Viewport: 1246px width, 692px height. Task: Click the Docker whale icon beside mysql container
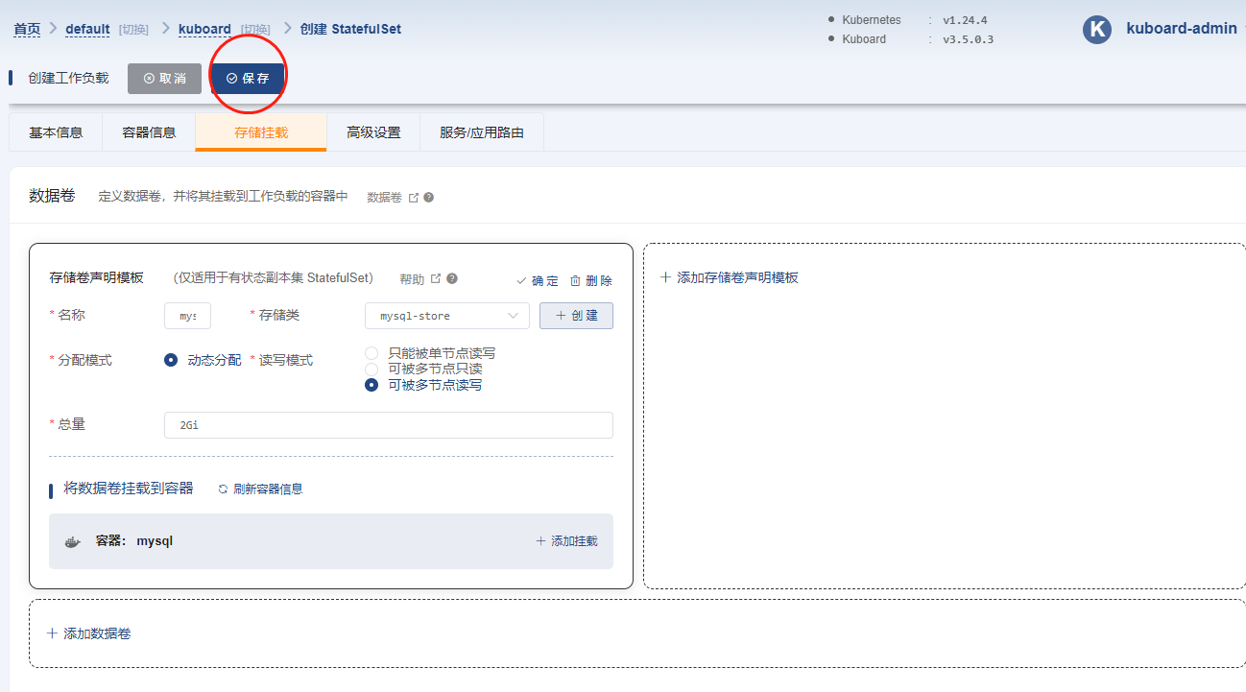pos(72,541)
